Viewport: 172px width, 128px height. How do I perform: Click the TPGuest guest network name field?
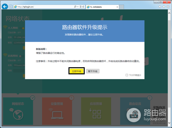(x=19, y=65)
